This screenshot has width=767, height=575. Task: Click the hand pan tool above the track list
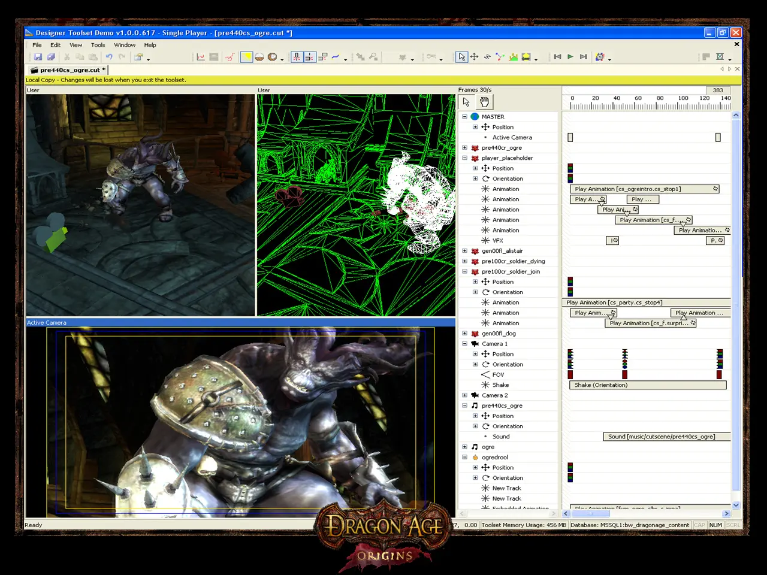tap(484, 102)
